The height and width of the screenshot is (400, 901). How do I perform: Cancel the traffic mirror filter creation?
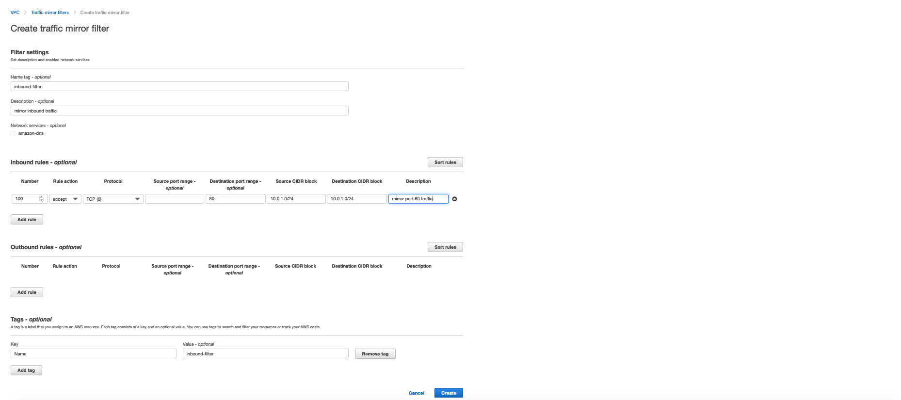(417, 393)
